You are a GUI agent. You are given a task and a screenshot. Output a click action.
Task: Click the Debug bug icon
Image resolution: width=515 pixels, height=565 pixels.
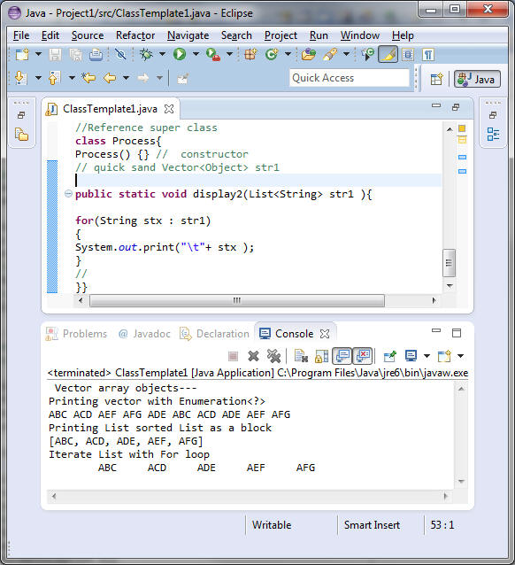[146, 54]
